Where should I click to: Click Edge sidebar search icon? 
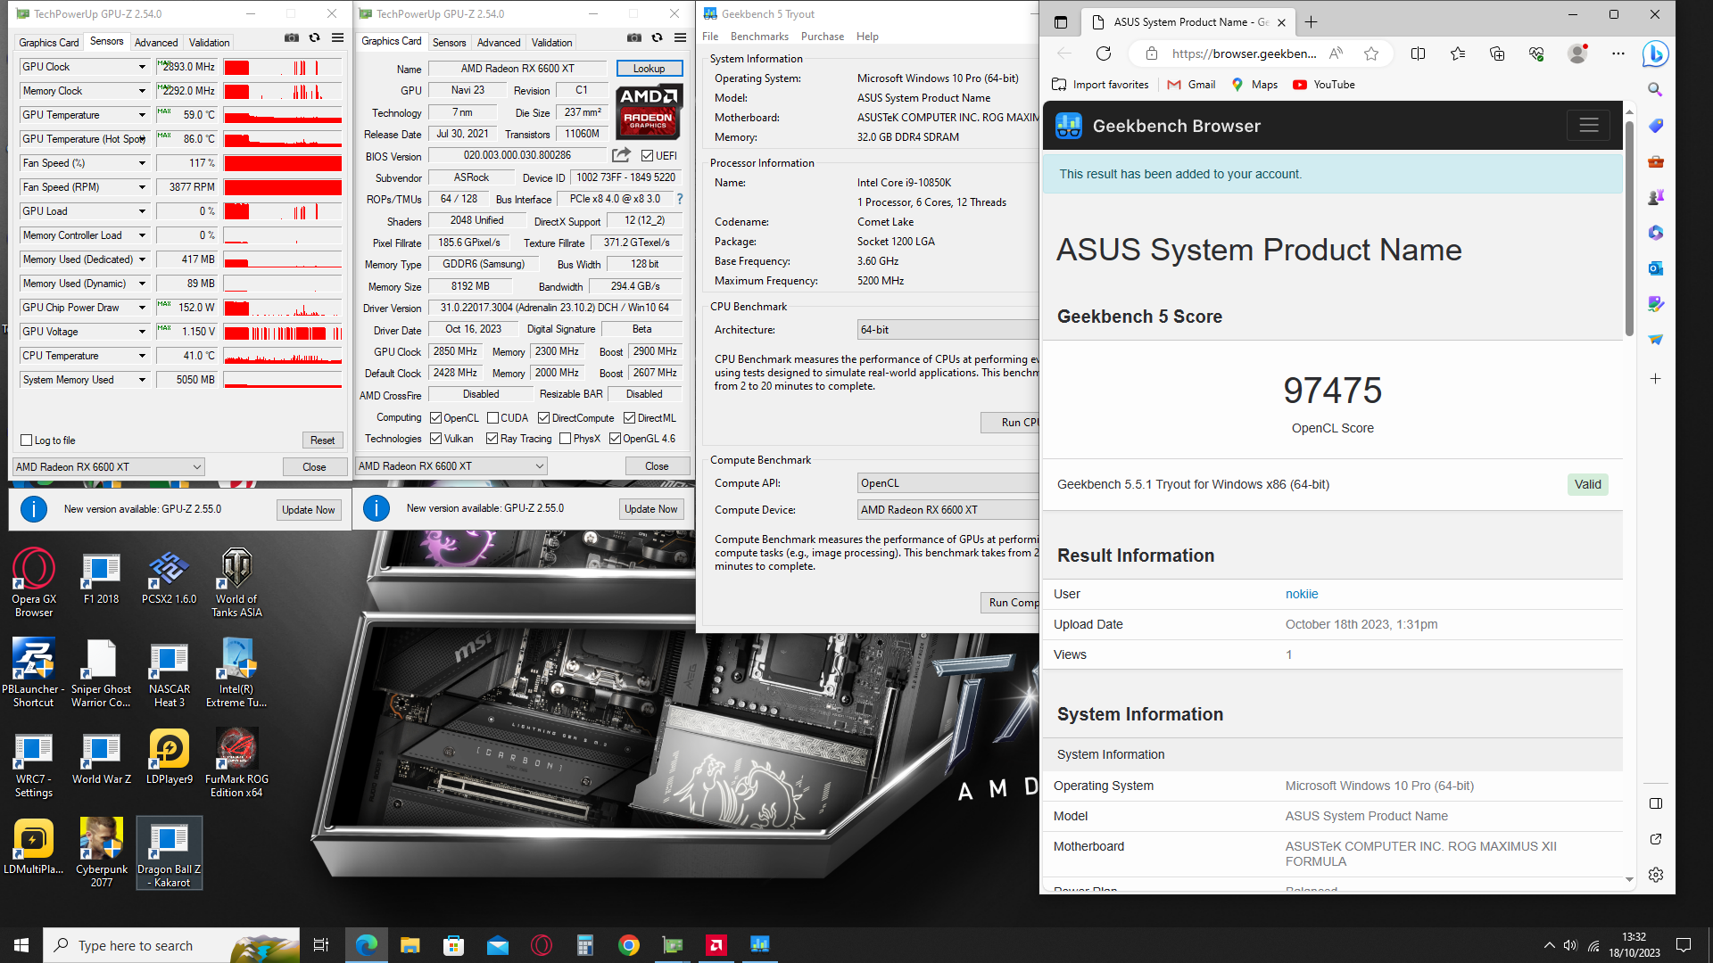click(1655, 89)
